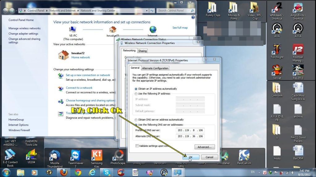Open Skype from the taskbar
The height and width of the screenshot is (177, 316).
pyautogui.click(x=107, y=172)
